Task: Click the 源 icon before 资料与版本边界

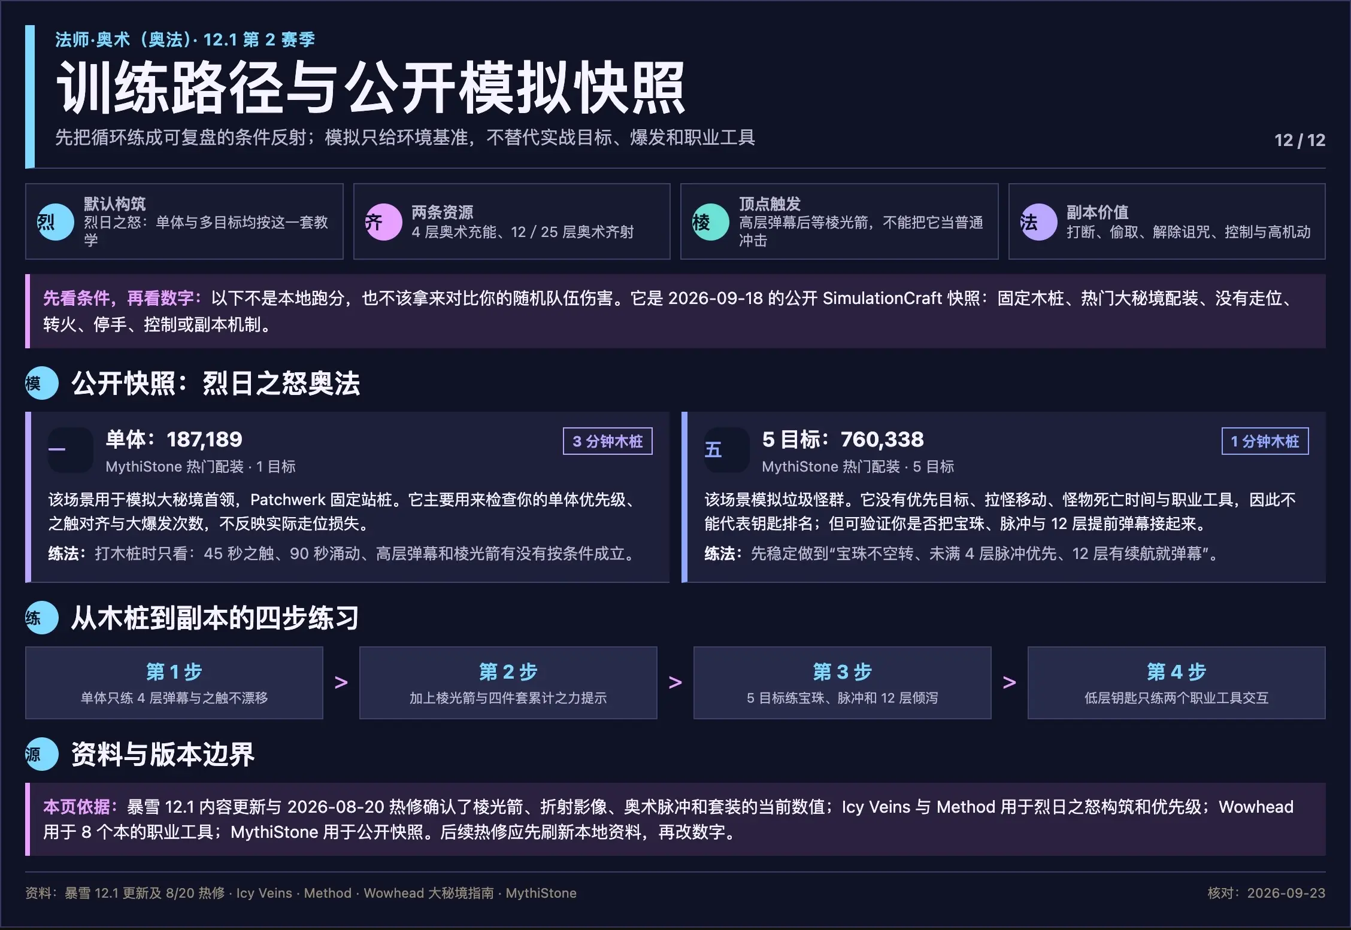Action: click(42, 754)
